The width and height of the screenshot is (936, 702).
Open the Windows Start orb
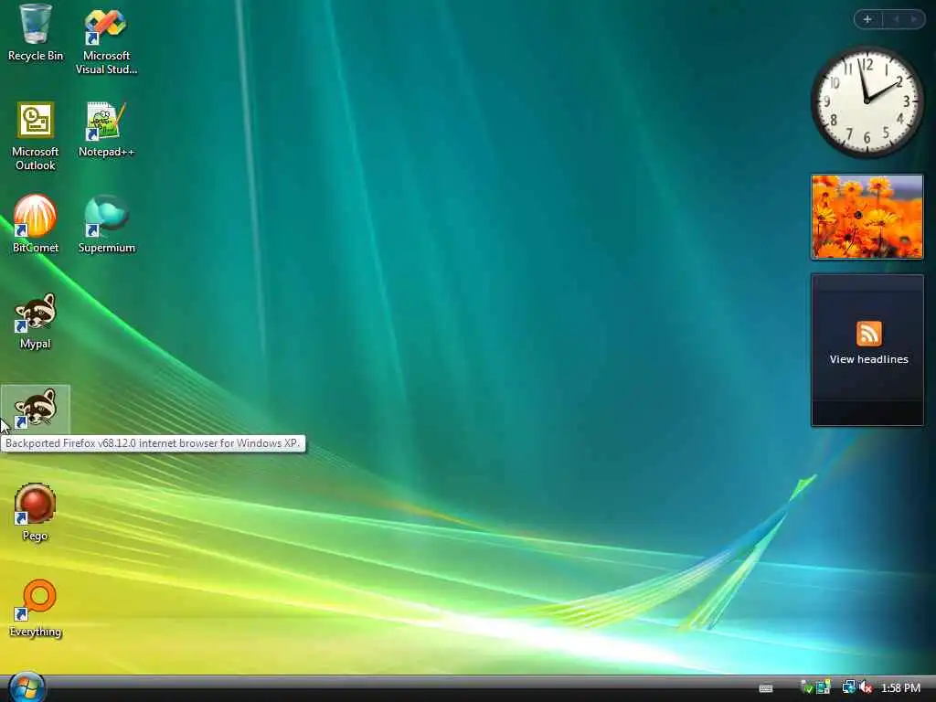click(x=27, y=687)
